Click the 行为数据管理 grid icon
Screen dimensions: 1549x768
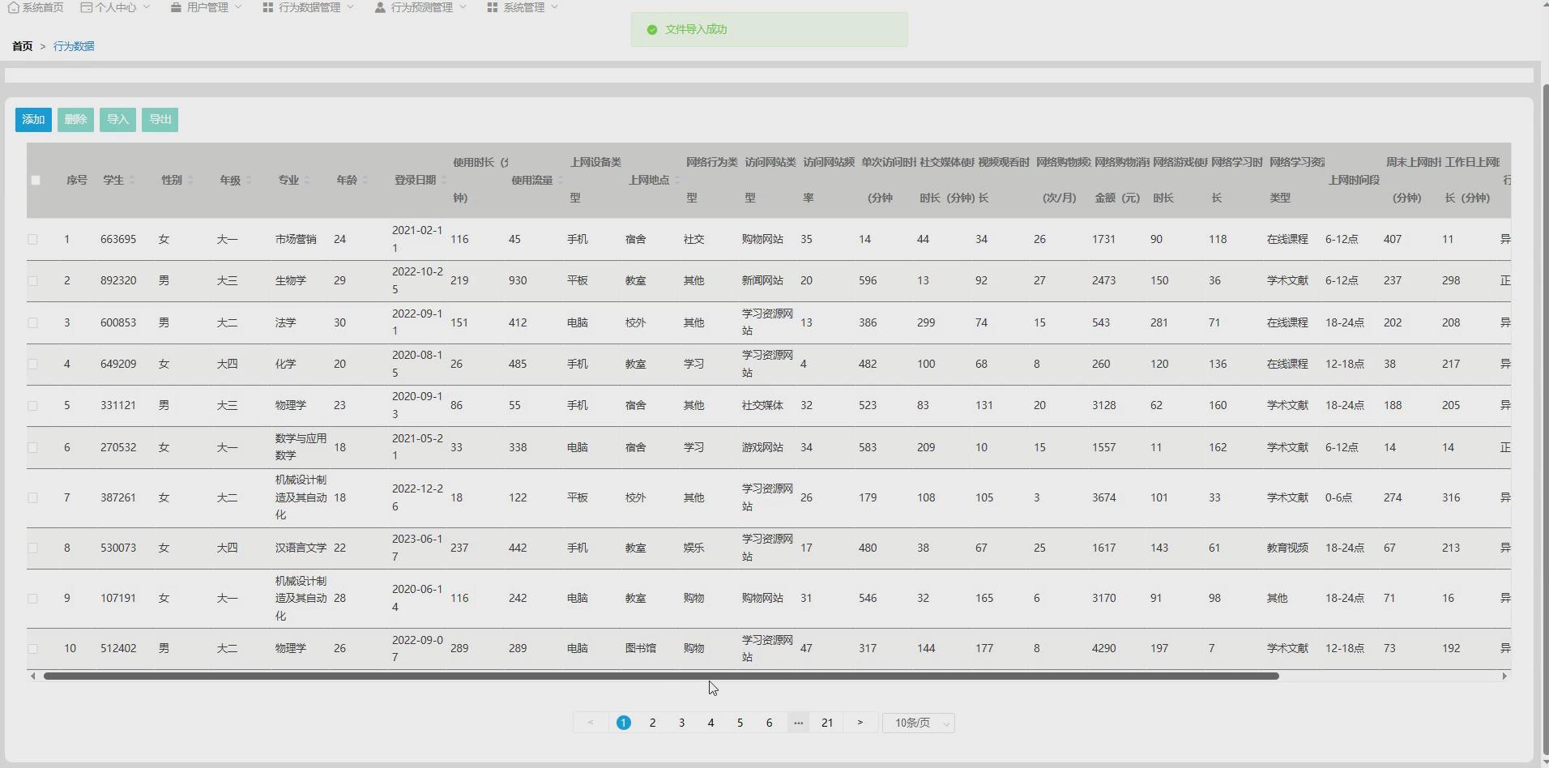[268, 7]
